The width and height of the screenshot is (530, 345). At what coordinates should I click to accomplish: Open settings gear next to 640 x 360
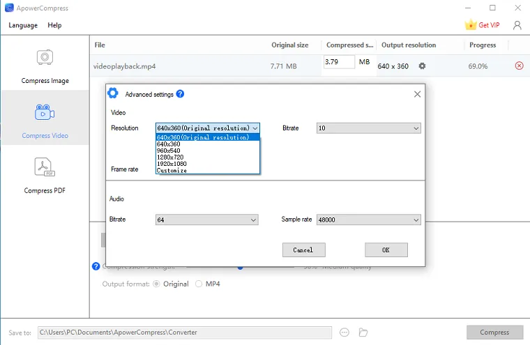(422, 66)
